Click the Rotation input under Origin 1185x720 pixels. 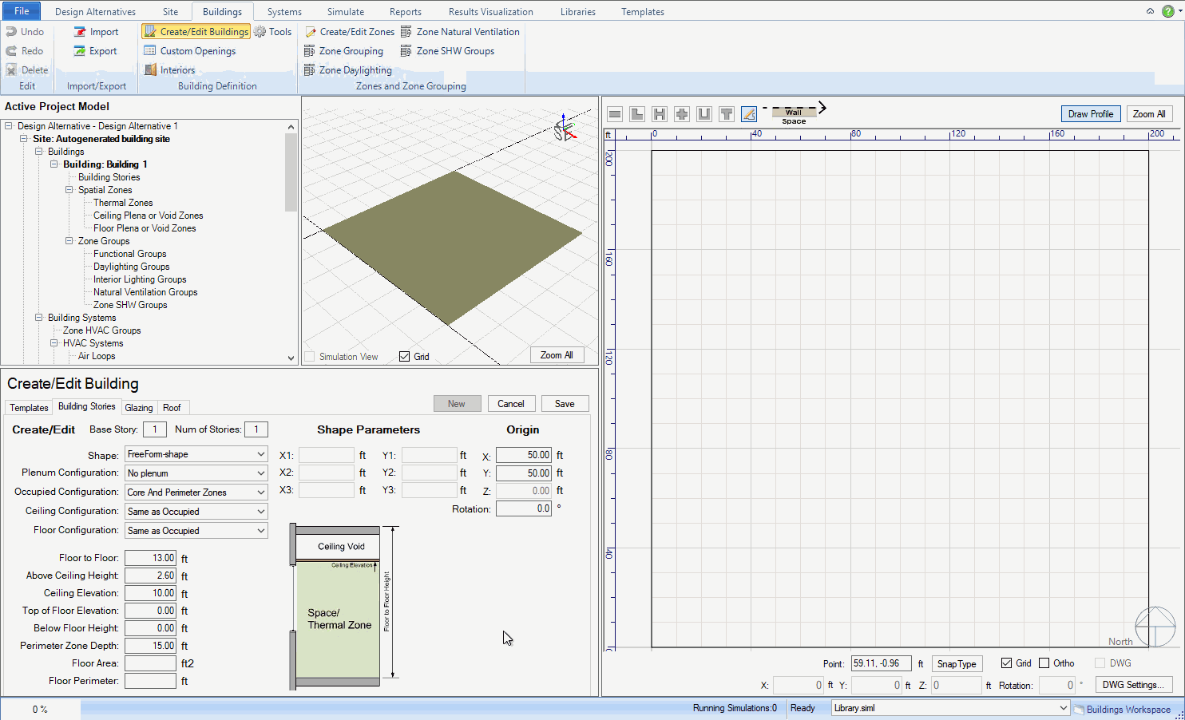(x=524, y=508)
